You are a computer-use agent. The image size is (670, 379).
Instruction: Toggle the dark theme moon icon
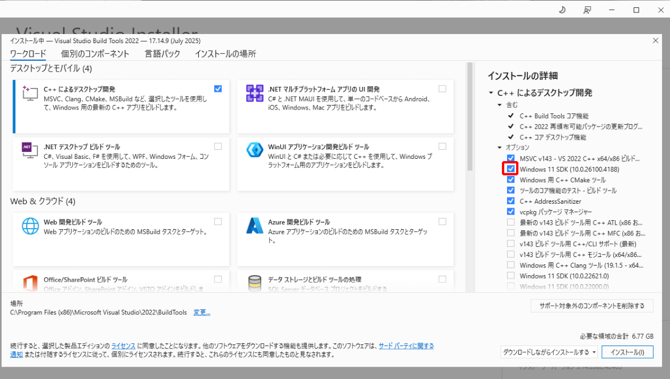562,10
